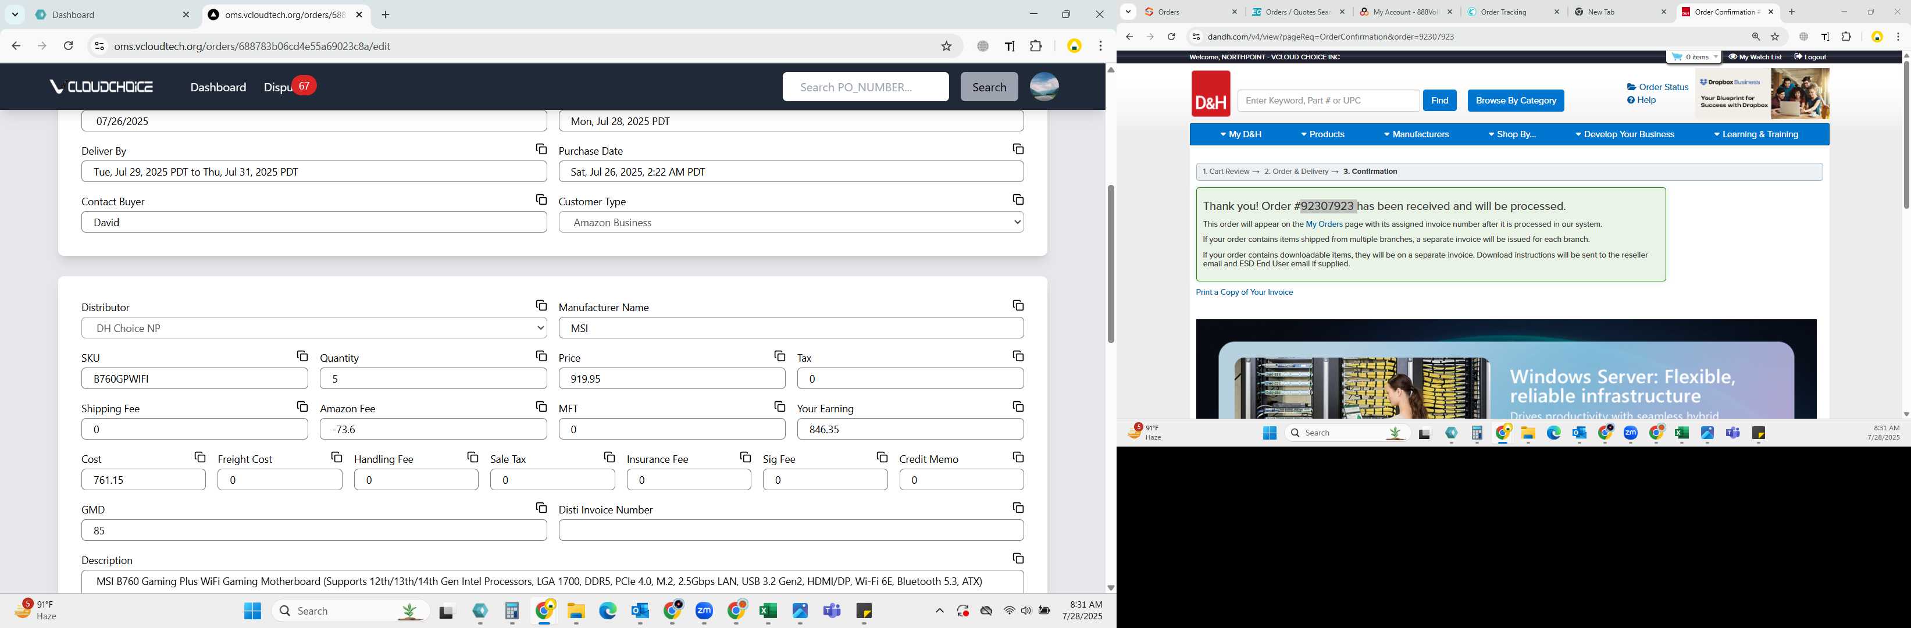Image resolution: width=1911 pixels, height=628 pixels.
Task: Copy the Deliver By field value
Action: 541,150
